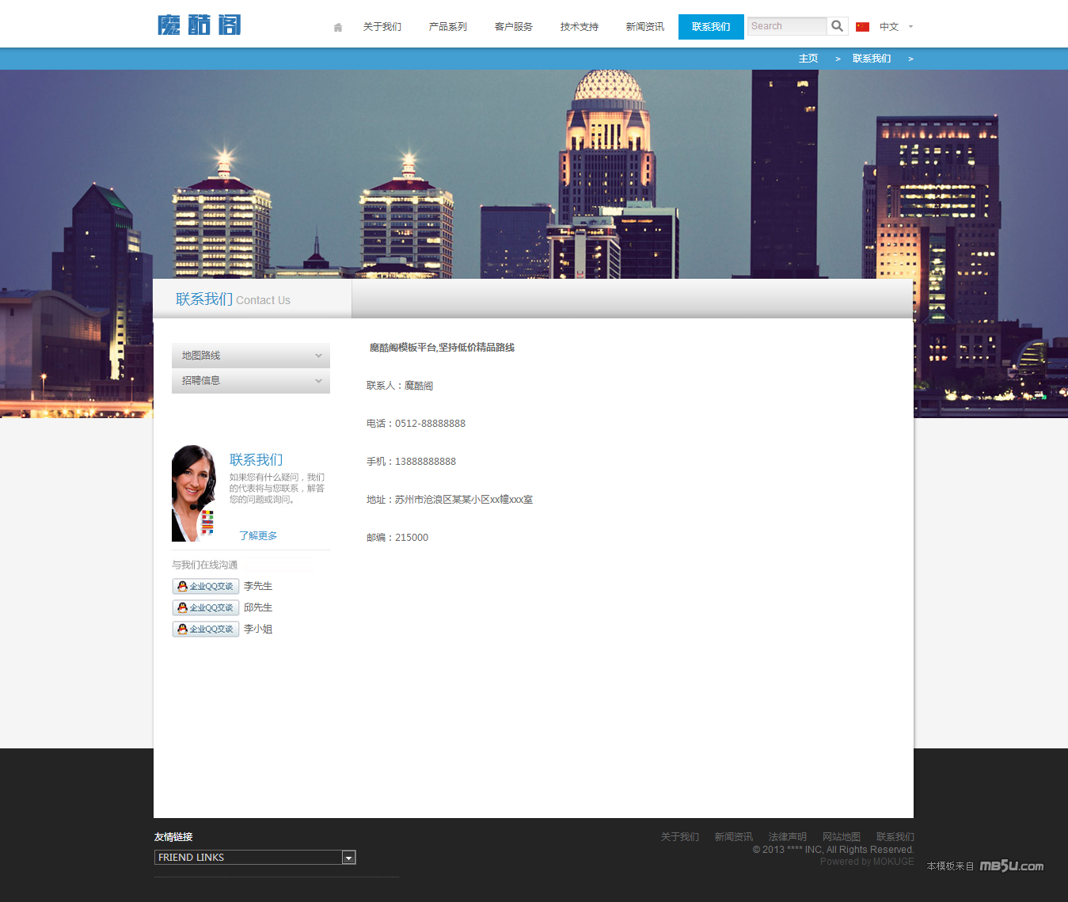
Task: Click the customer service representative photo
Action: (194, 493)
